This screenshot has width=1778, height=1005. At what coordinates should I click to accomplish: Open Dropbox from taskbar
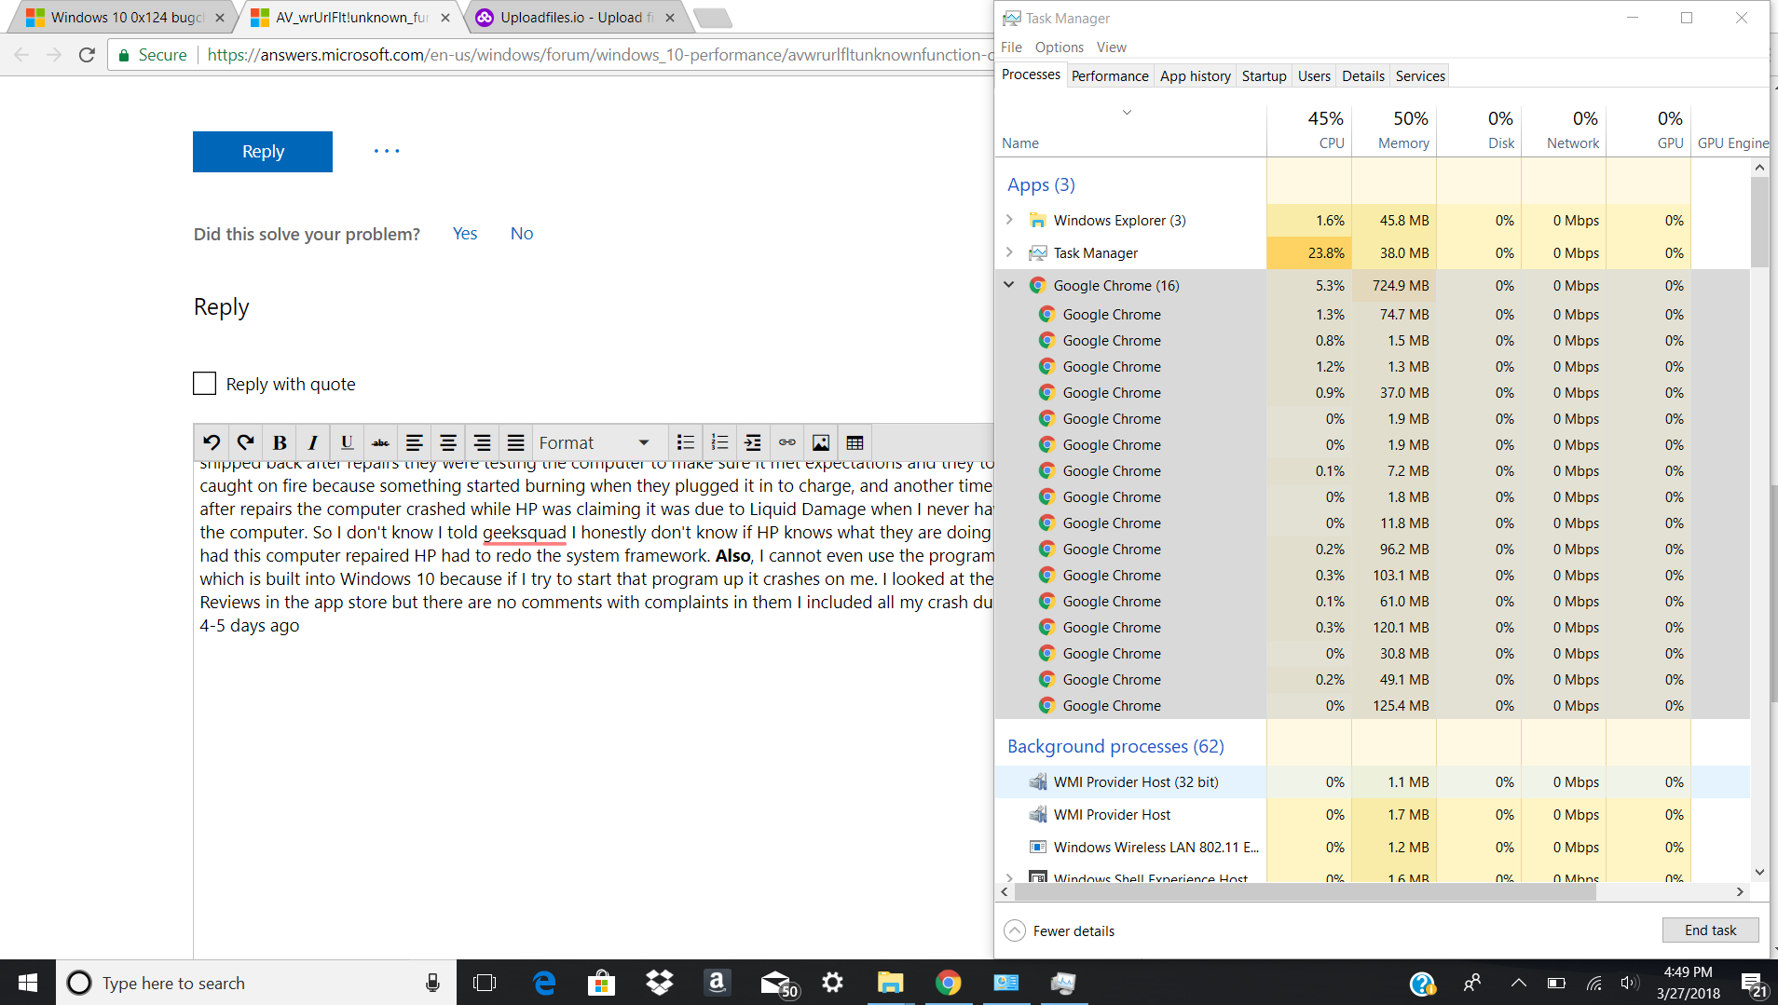click(x=659, y=983)
